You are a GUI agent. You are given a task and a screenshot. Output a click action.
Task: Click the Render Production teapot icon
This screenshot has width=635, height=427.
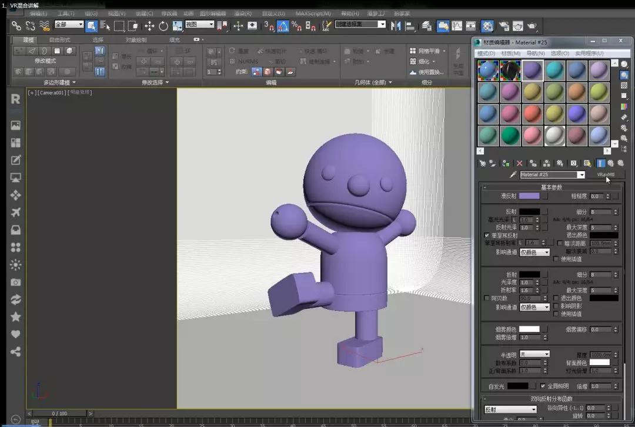click(532, 26)
